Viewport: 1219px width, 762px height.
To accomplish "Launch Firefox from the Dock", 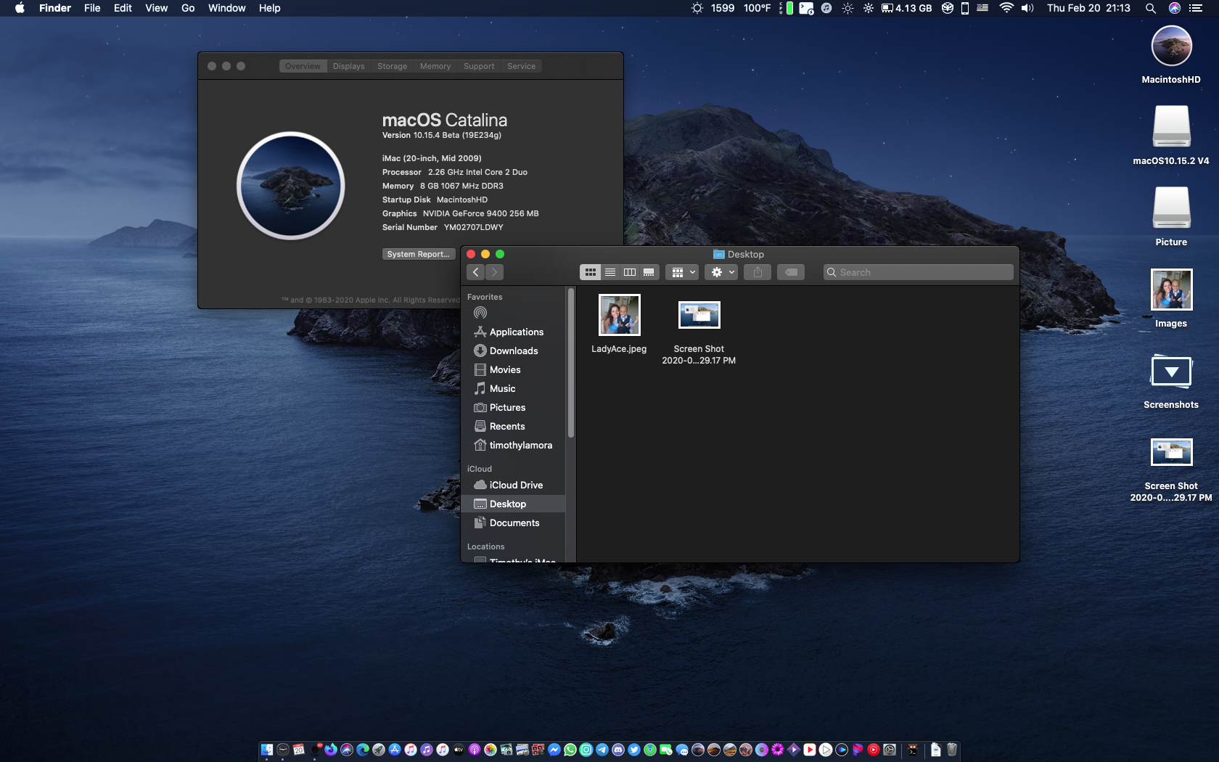I will (331, 750).
